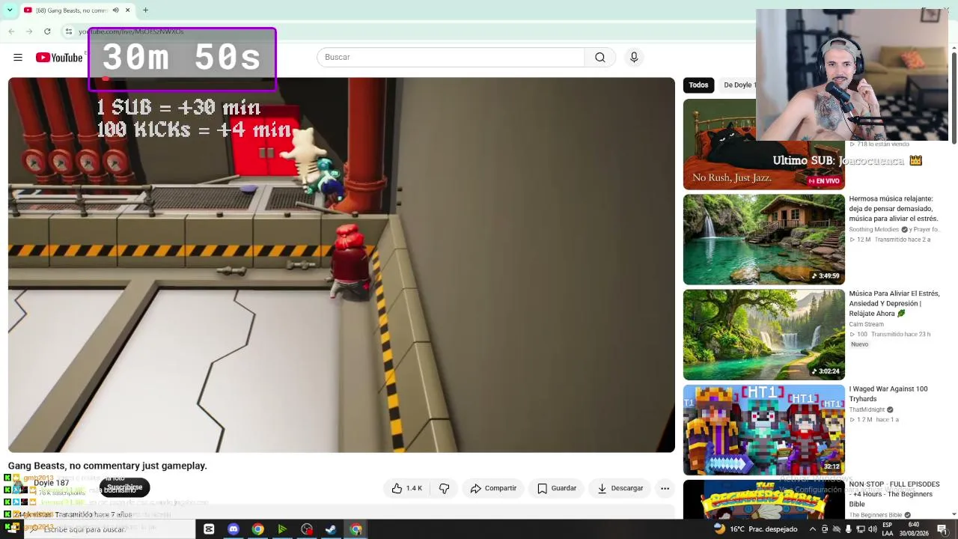Open The Beginners Bible video thumbnail
Image resolution: width=958 pixels, height=539 pixels.
tap(763, 499)
